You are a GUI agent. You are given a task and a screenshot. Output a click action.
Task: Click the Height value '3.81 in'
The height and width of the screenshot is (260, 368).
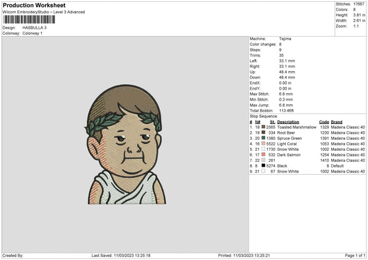coord(359,15)
